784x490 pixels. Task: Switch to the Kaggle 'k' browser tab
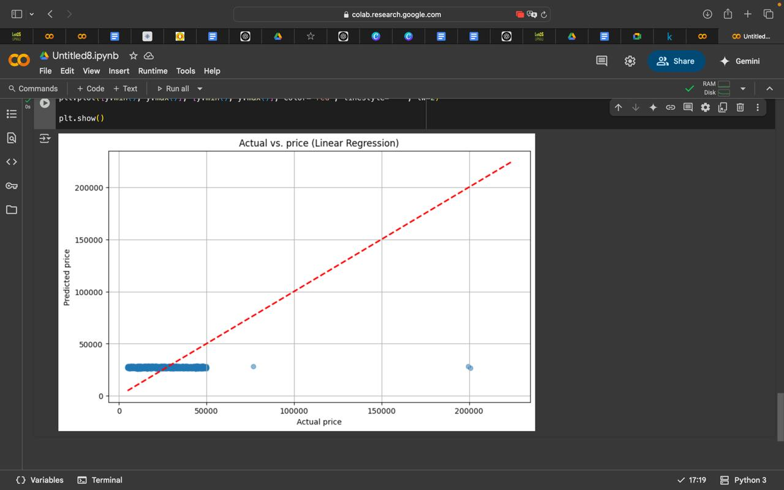pos(669,37)
